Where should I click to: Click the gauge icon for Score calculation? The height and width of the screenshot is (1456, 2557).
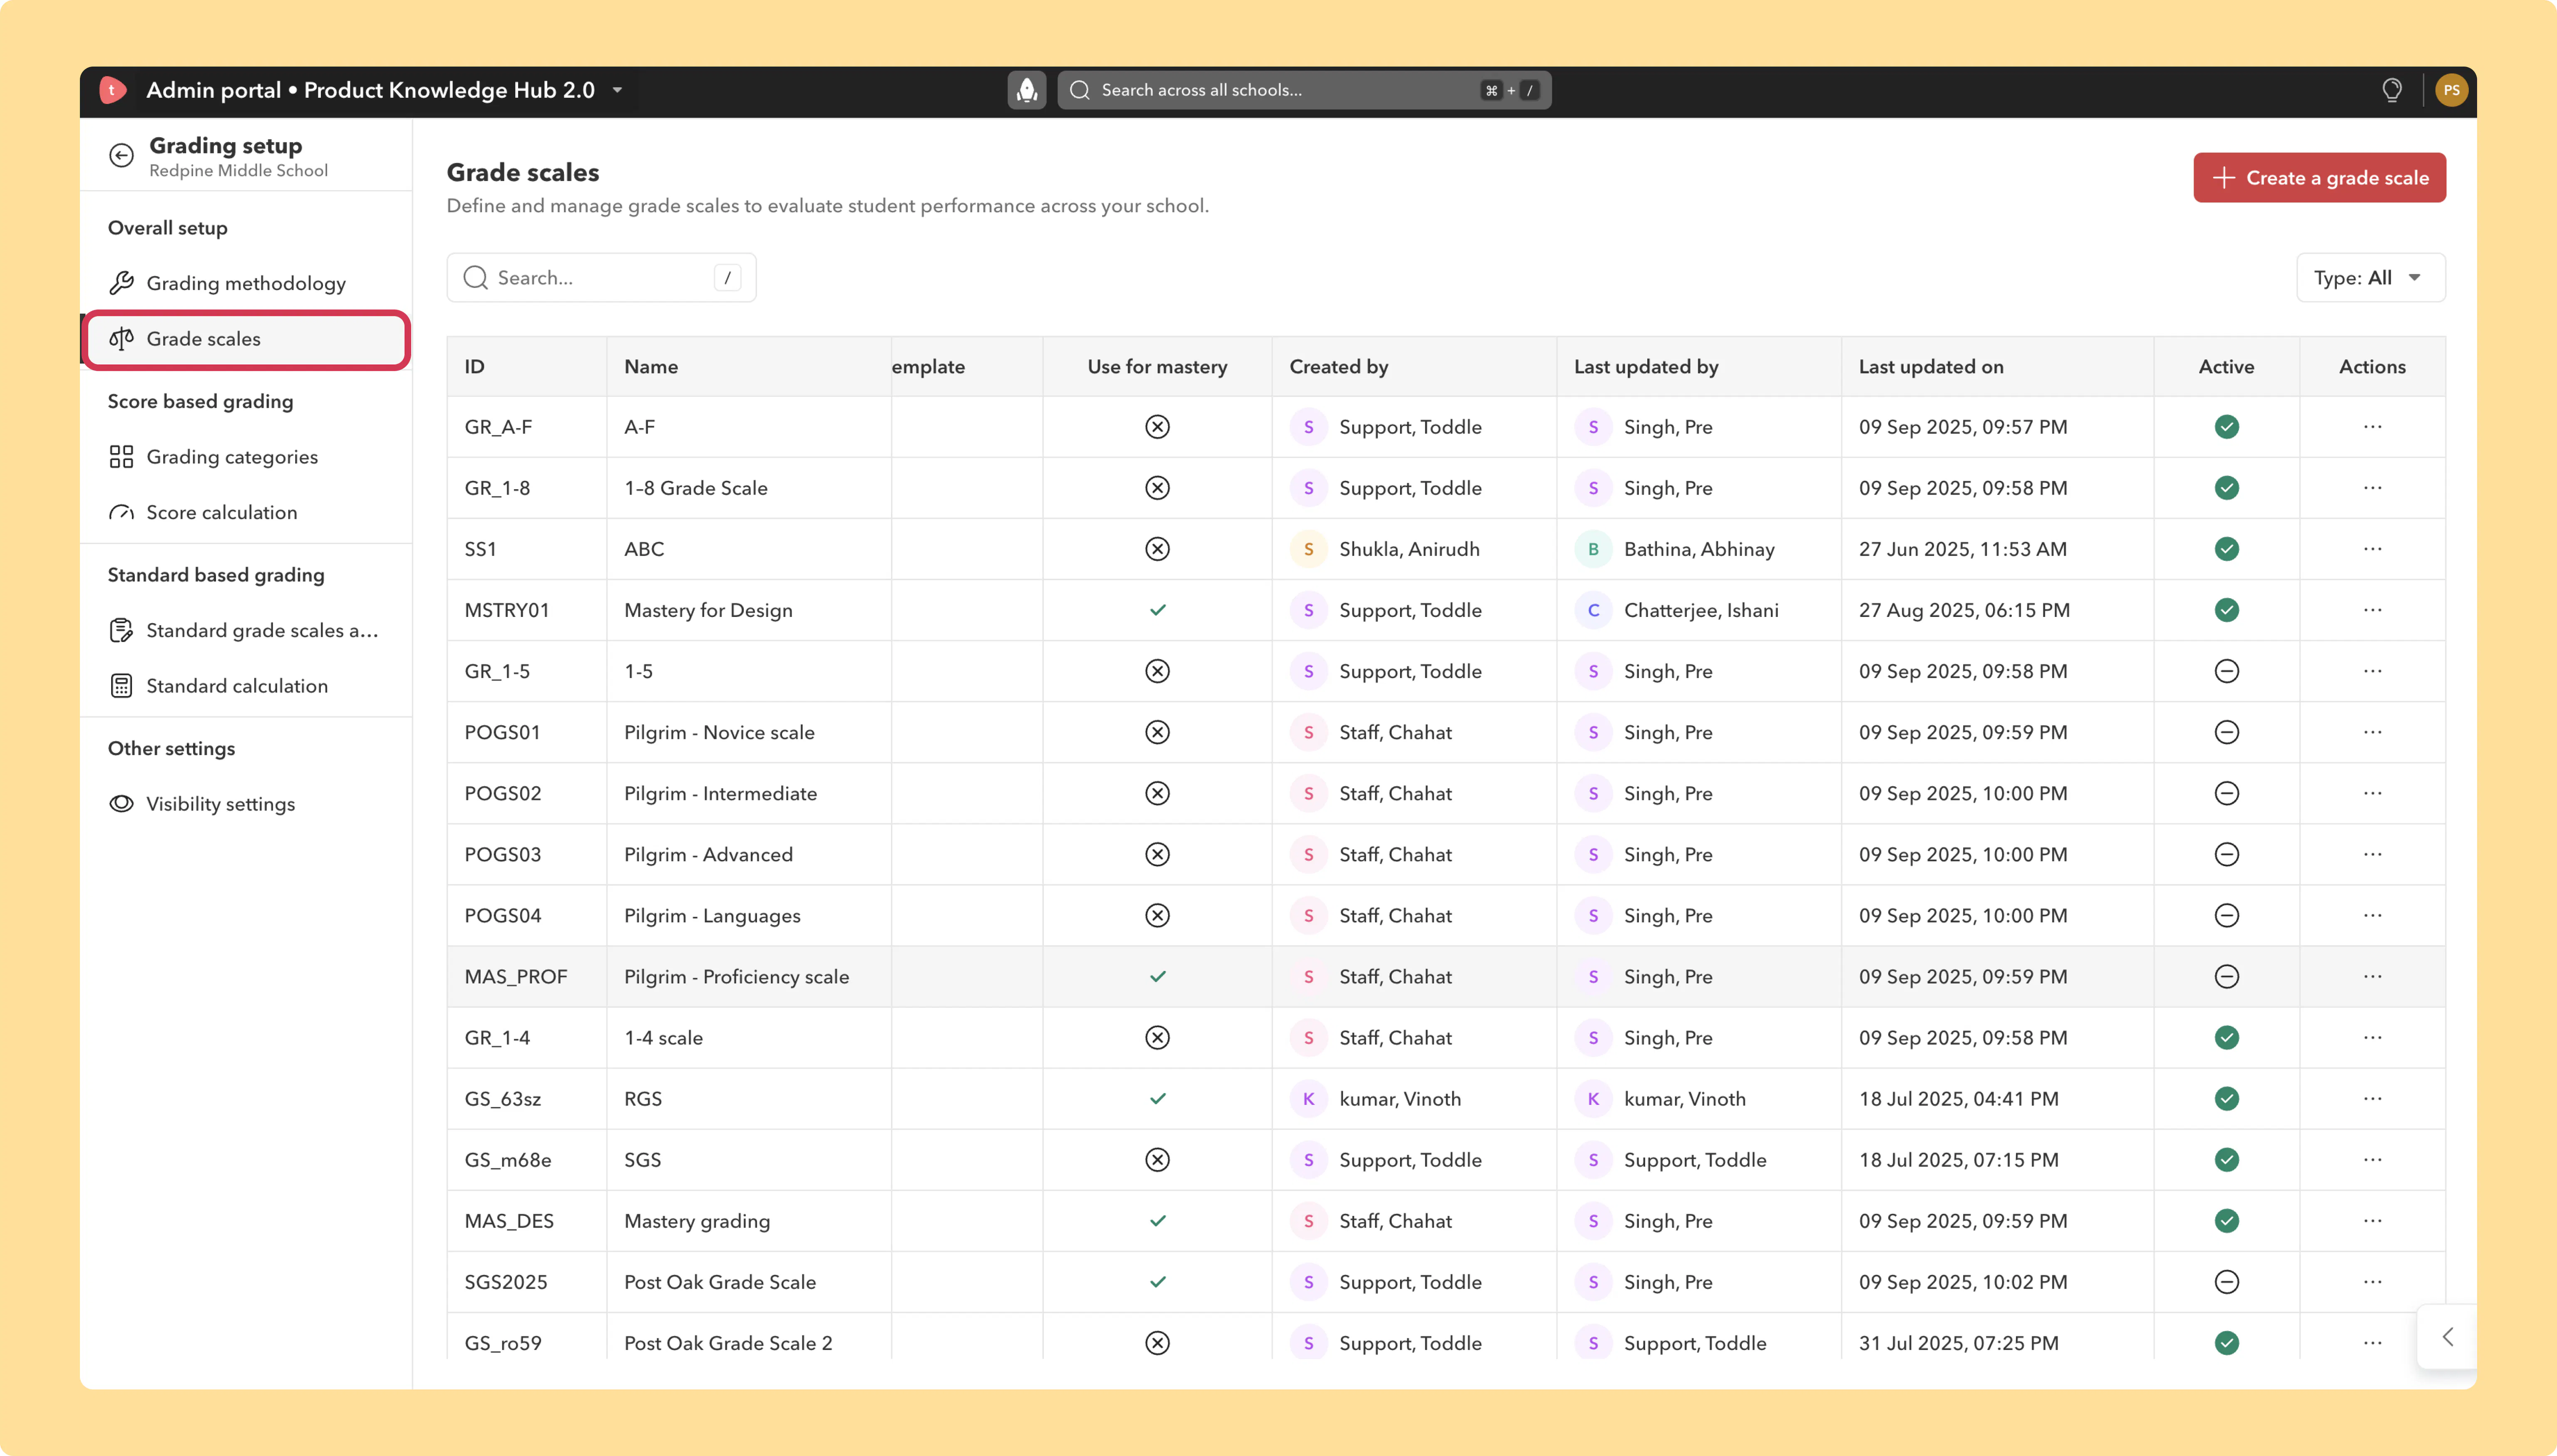121,513
